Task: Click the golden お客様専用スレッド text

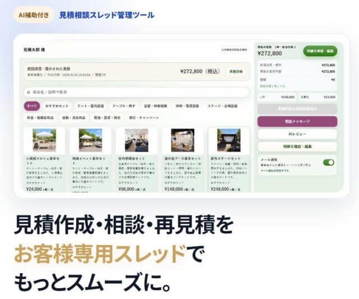Action: click(100, 254)
